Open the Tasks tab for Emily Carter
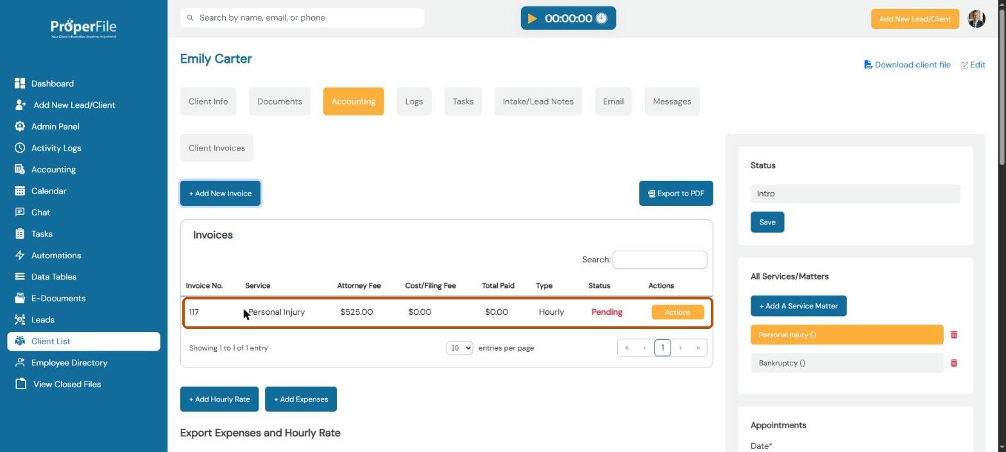 (x=463, y=101)
